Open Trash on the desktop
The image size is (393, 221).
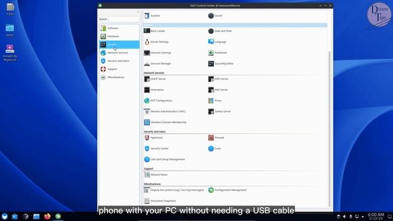[10, 9]
